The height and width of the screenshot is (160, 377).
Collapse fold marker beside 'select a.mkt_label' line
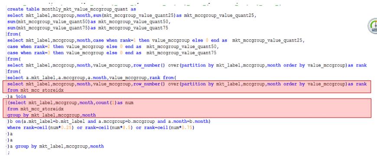point(6,78)
